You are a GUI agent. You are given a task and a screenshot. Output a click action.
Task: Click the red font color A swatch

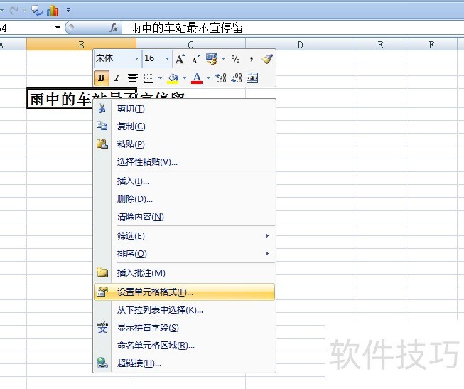pyautogui.click(x=197, y=78)
